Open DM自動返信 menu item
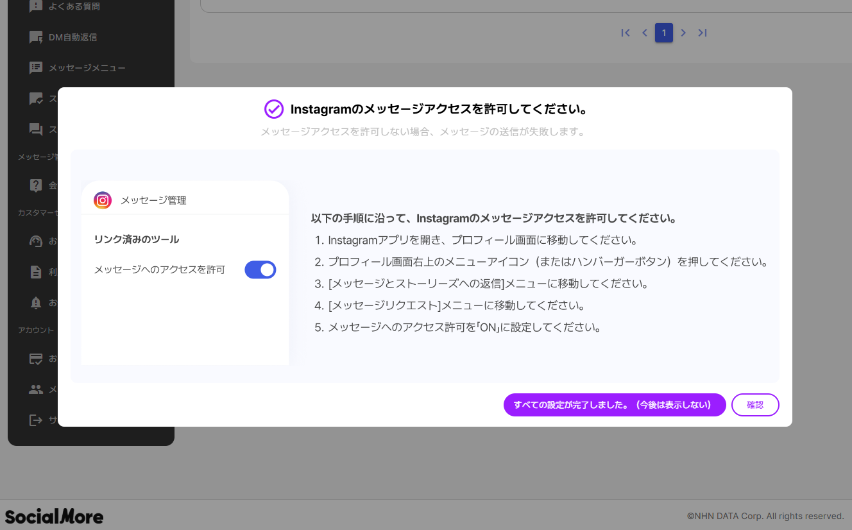The height and width of the screenshot is (530, 852). (x=73, y=37)
